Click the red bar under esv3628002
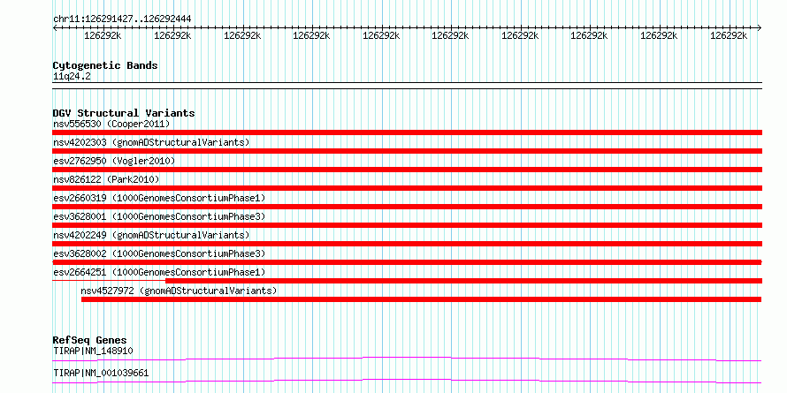787x393 pixels. click(x=407, y=262)
